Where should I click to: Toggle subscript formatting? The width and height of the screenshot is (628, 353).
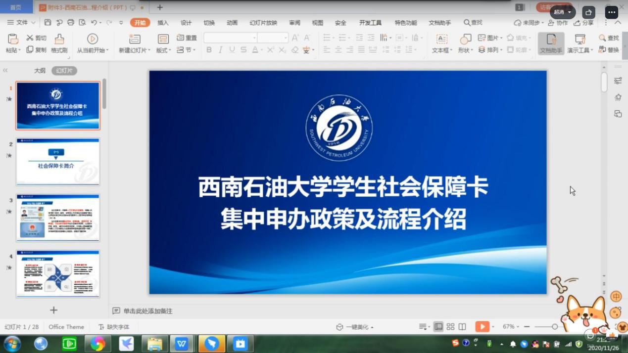coord(282,49)
